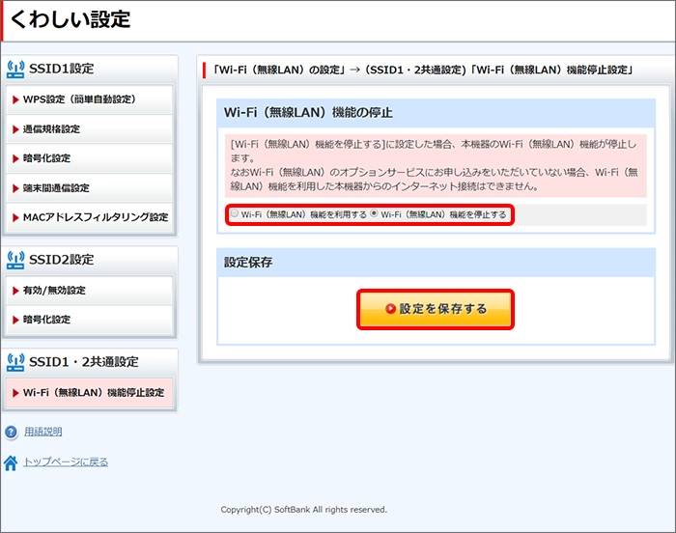Open 端末間通信設定 menu item

[89, 188]
